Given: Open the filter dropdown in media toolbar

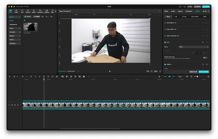Looking at the screenshot, I should (x=52, y=17).
